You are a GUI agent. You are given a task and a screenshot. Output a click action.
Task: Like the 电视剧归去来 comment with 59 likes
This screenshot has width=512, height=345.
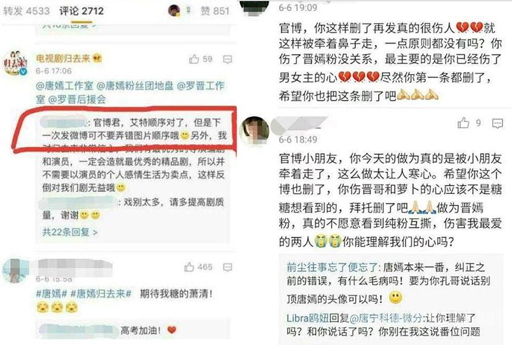194,59
